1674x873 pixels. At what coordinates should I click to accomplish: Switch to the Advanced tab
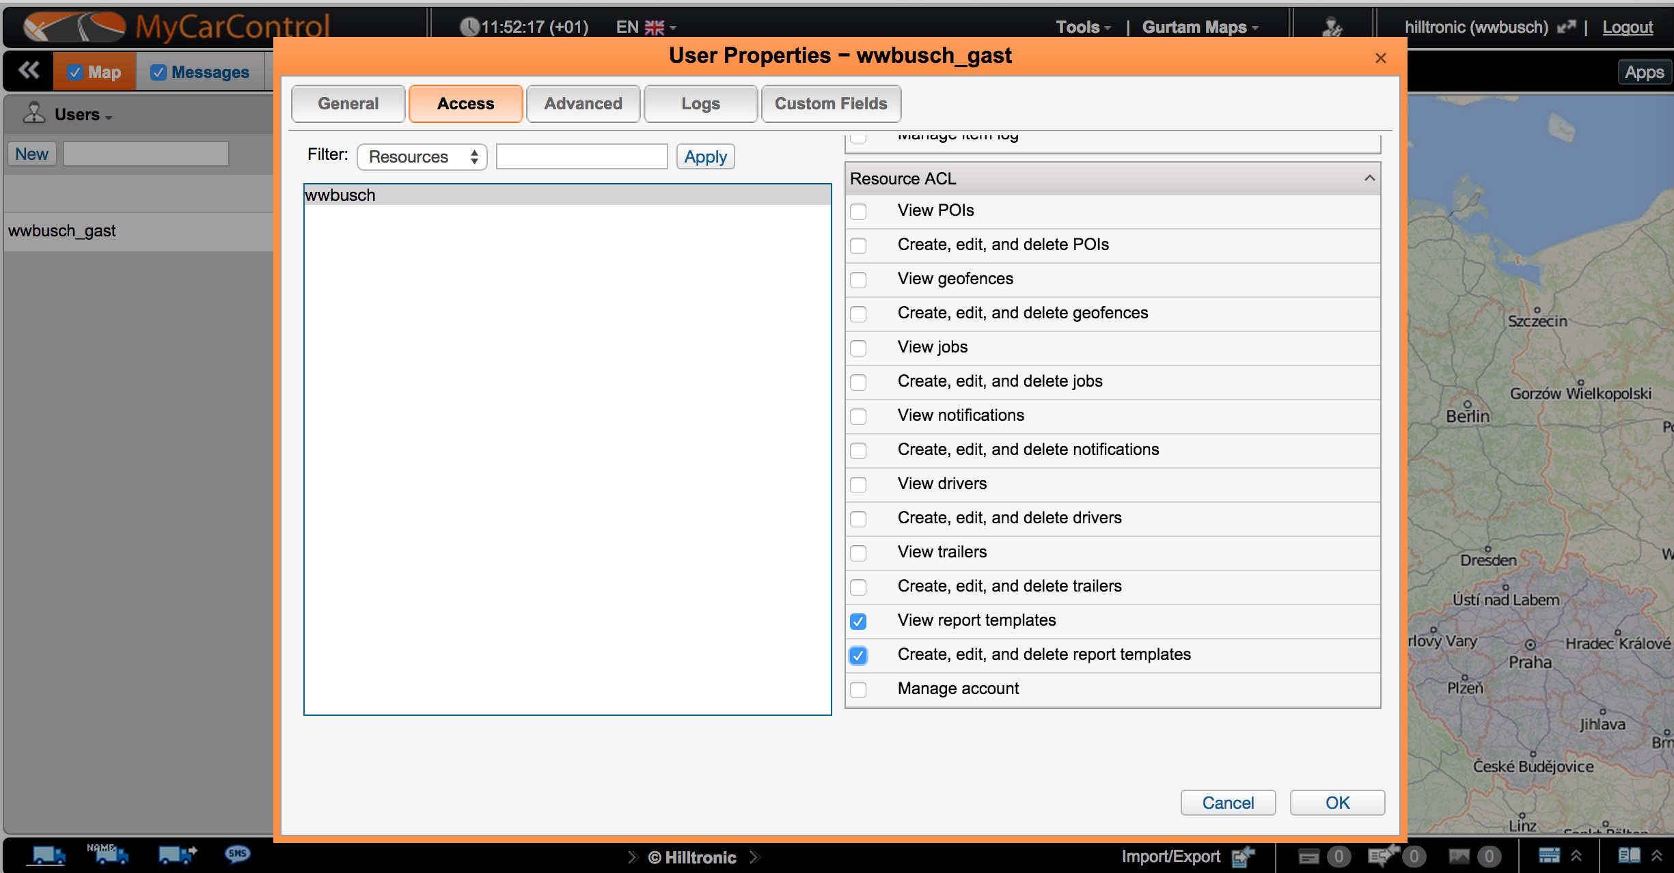(583, 104)
